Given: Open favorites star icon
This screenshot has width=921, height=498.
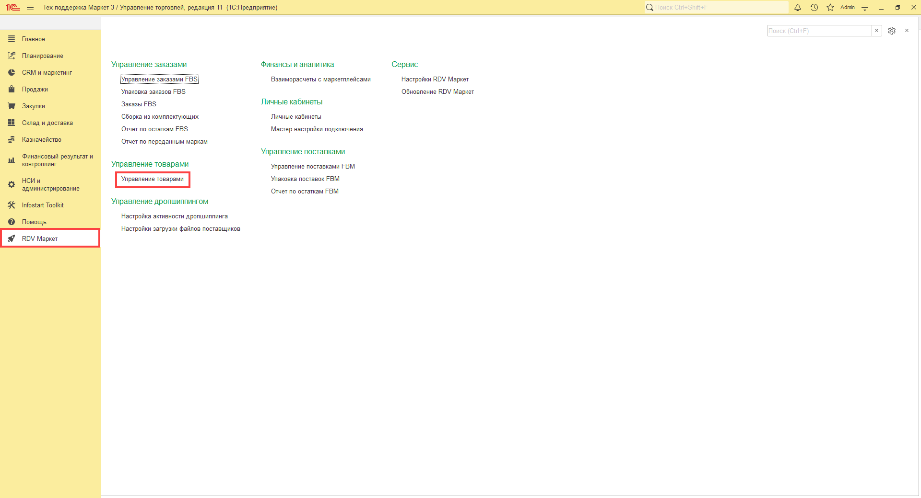Looking at the screenshot, I should pos(830,7).
